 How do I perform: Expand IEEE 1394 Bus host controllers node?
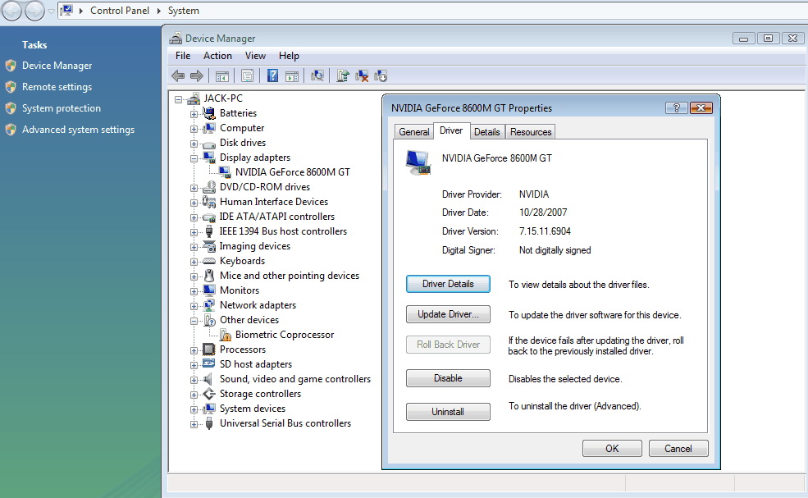point(194,232)
